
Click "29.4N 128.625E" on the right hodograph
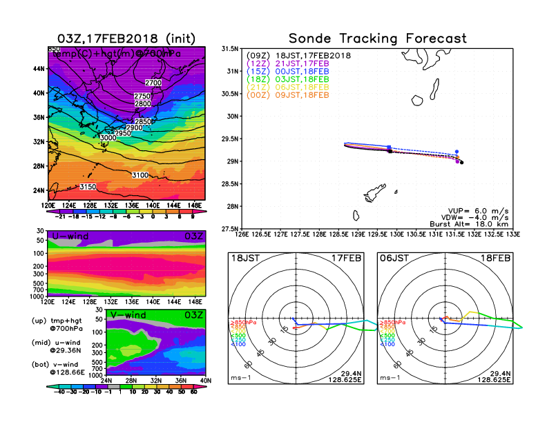[x=494, y=376]
